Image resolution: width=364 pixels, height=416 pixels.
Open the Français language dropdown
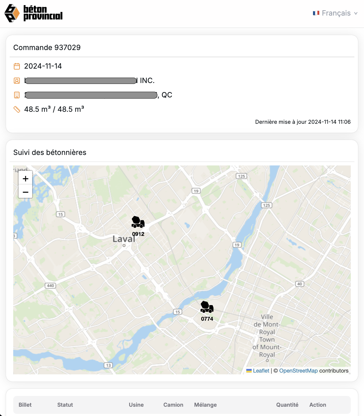(335, 13)
